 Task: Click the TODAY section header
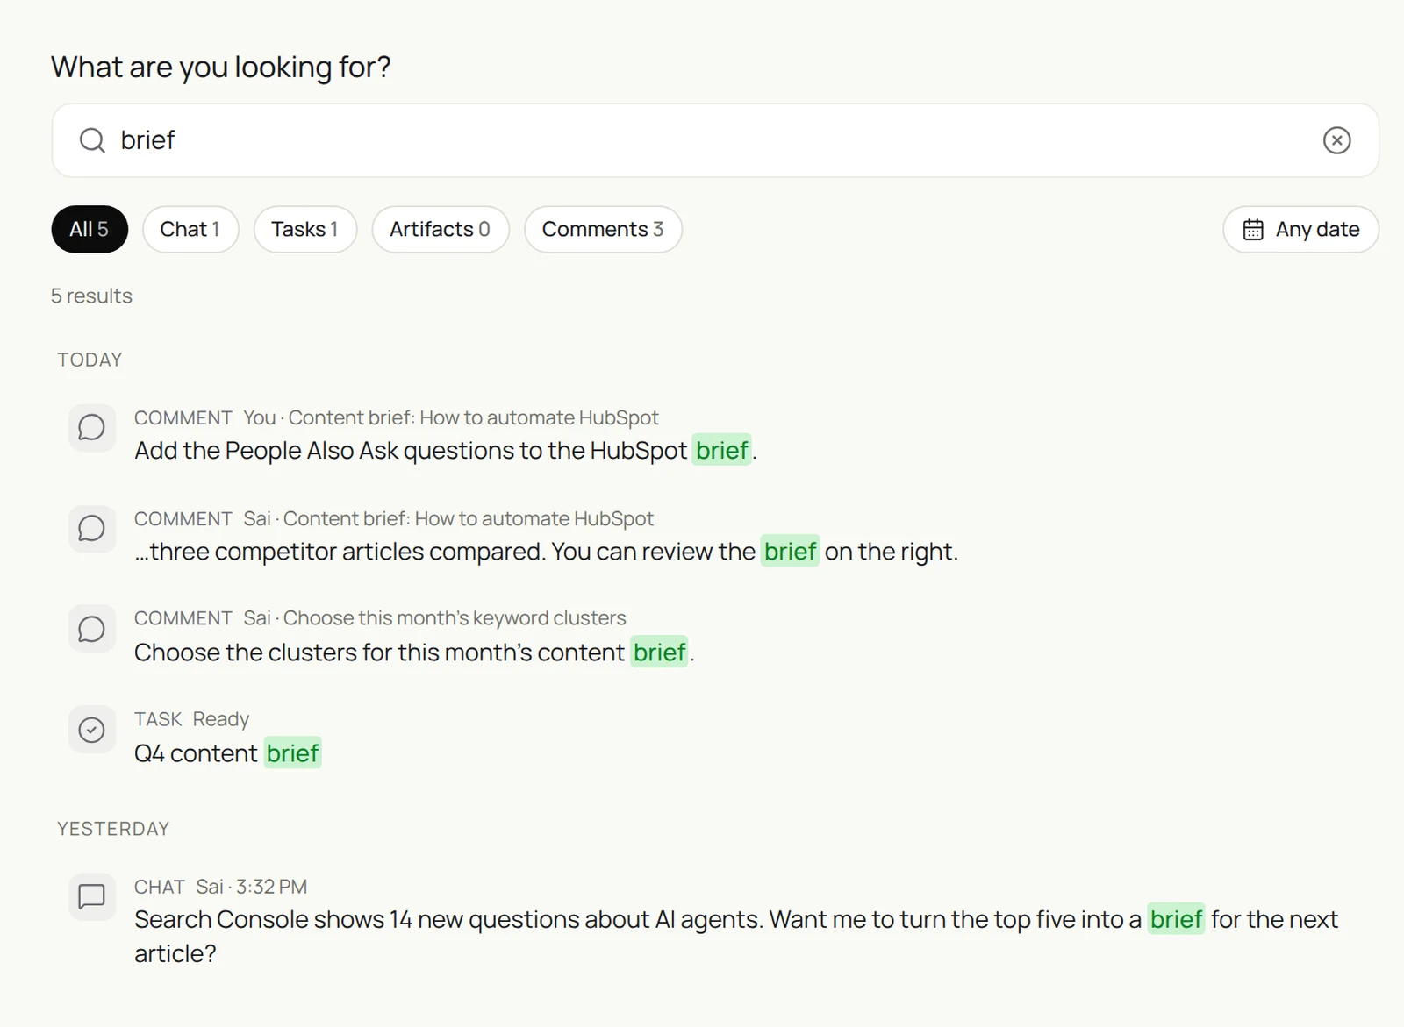click(90, 360)
